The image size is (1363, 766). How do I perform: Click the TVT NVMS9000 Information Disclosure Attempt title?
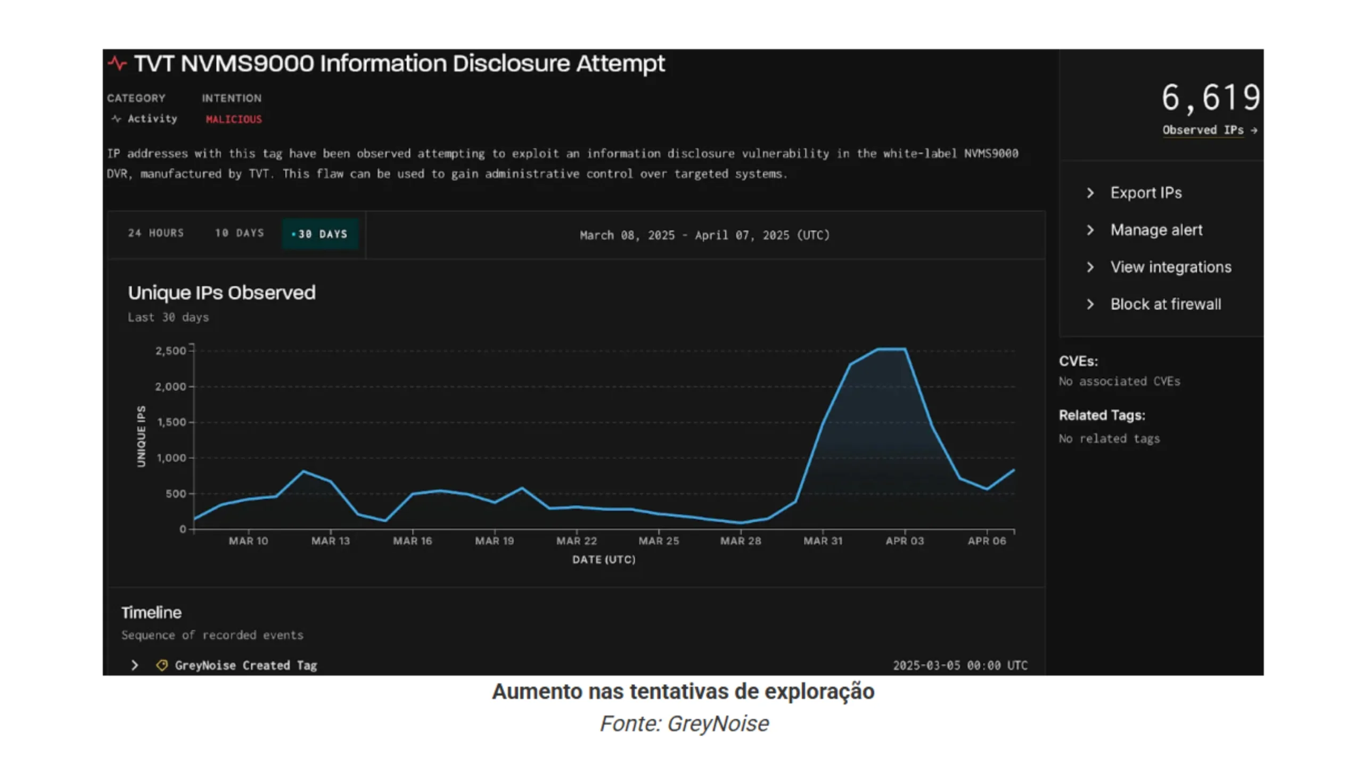coord(399,63)
